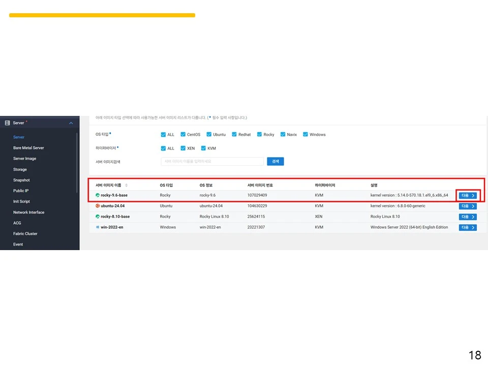The height and width of the screenshot is (366, 488).
Task: Open the Init Script menu item
Action: tap(21, 201)
